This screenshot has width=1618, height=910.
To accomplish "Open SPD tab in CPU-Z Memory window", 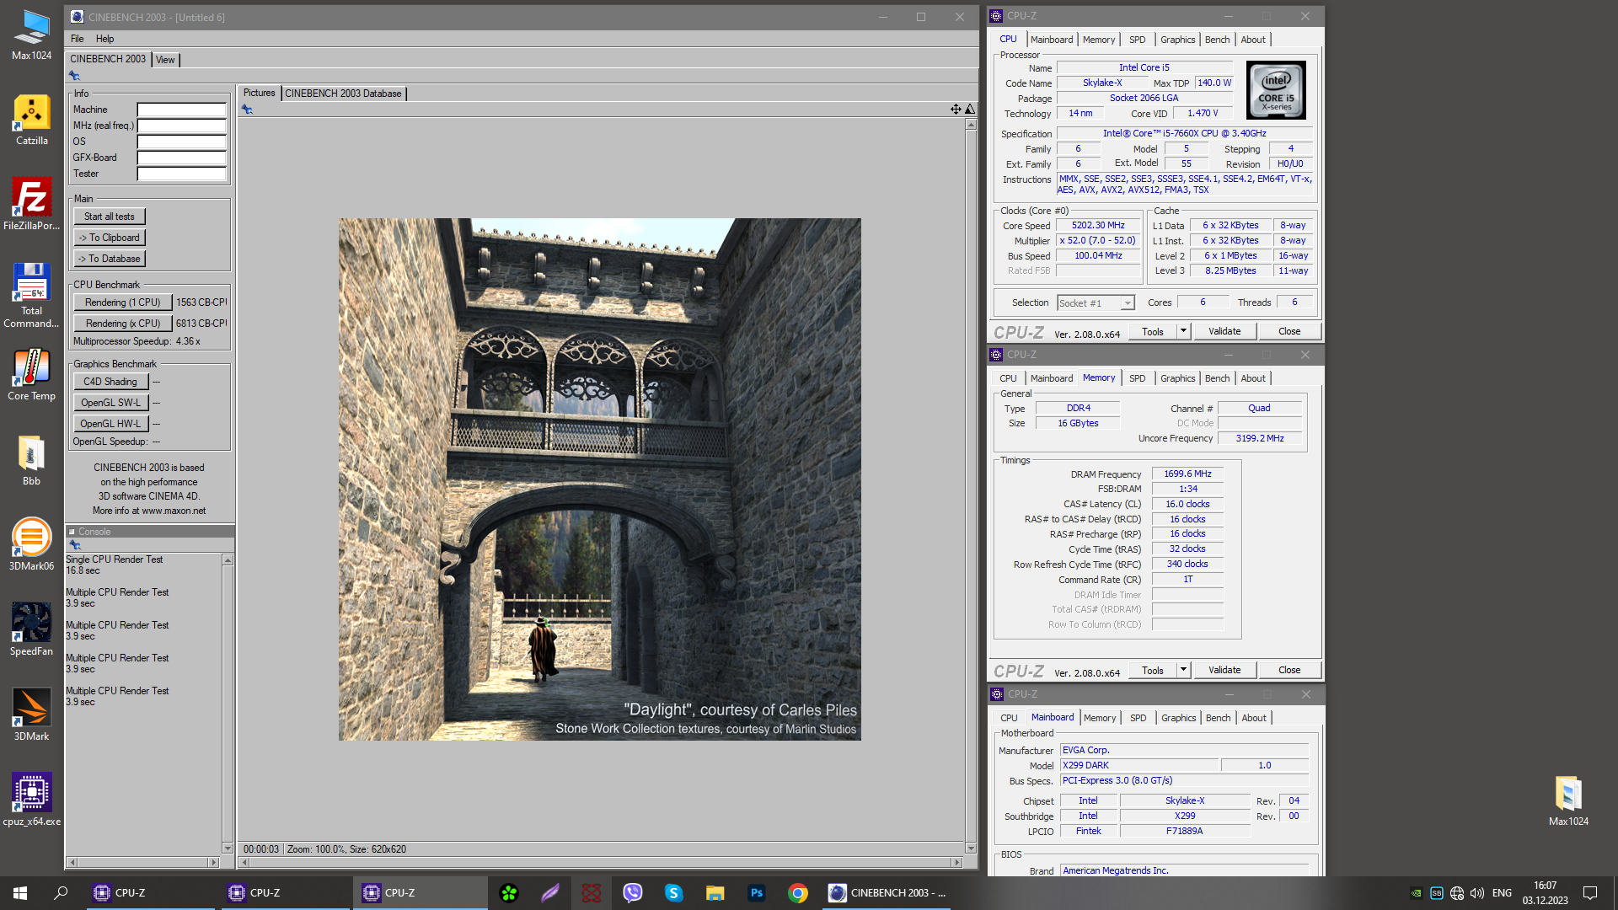I will [1137, 378].
